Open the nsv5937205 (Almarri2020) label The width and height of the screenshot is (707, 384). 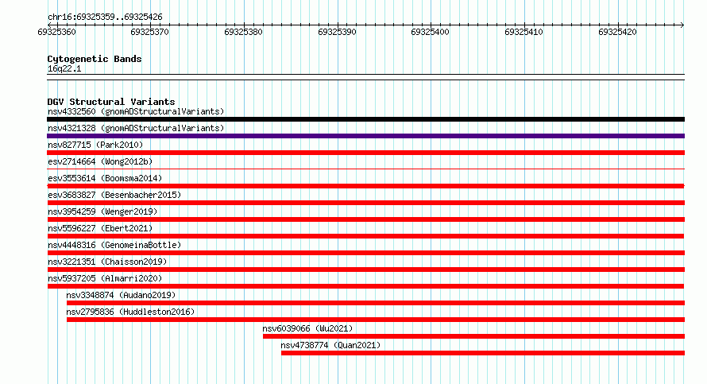tap(105, 278)
